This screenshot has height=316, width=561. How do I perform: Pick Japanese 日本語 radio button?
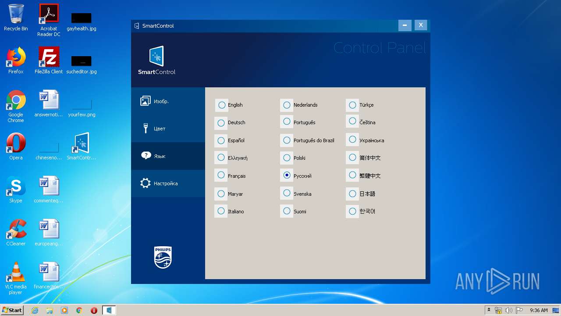click(x=352, y=194)
